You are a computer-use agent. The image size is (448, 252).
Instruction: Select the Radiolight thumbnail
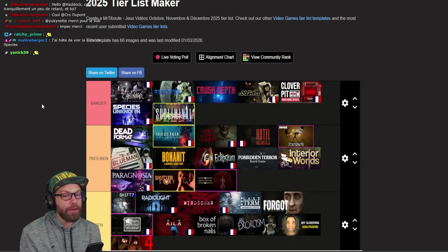156,203
